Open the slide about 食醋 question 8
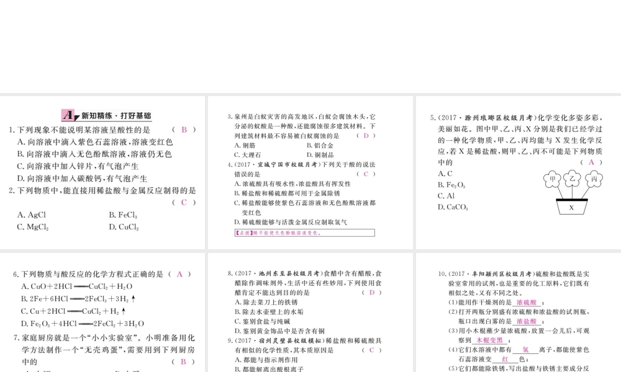This screenshot has height=372, width=621. pyautogui.click(x=310, y=312)
